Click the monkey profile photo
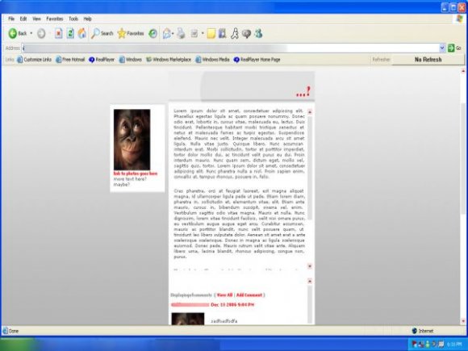 tap(132, 140)
